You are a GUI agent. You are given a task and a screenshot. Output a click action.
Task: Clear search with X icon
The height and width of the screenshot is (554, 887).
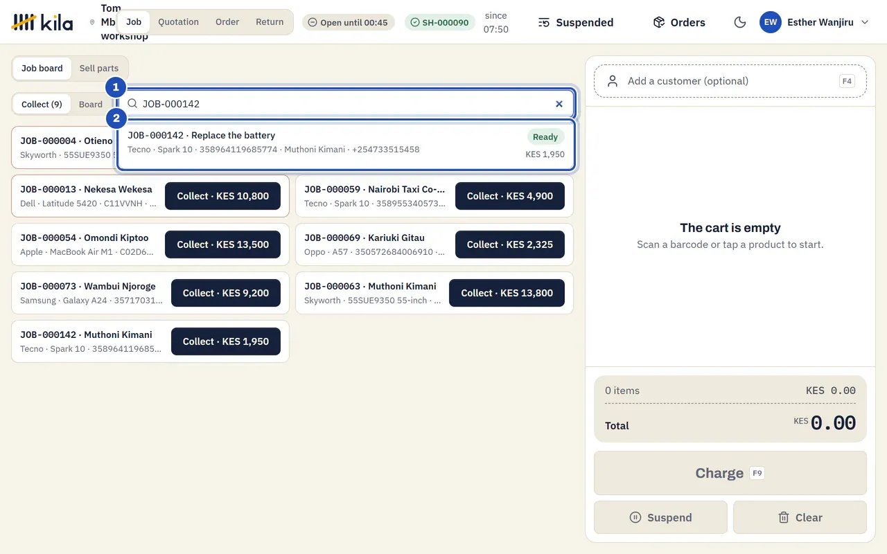(559, 104)
